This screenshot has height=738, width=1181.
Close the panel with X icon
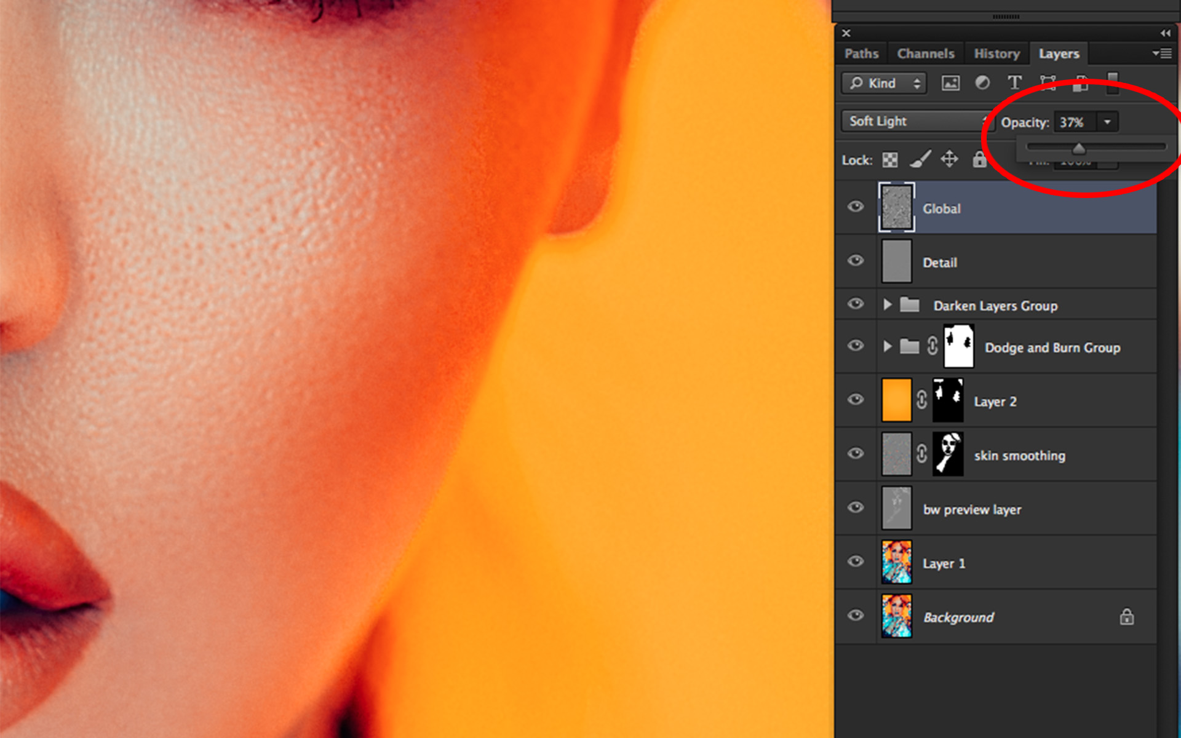[x=846, y=33]
